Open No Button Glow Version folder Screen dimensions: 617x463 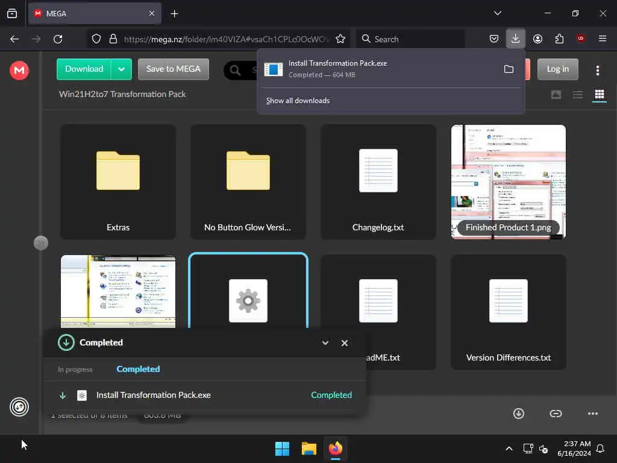point(248,182)
